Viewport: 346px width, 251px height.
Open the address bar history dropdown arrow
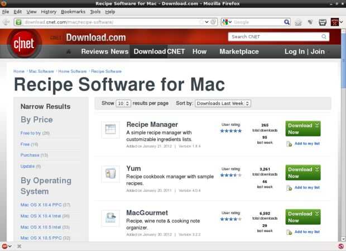tap(206, 22)
